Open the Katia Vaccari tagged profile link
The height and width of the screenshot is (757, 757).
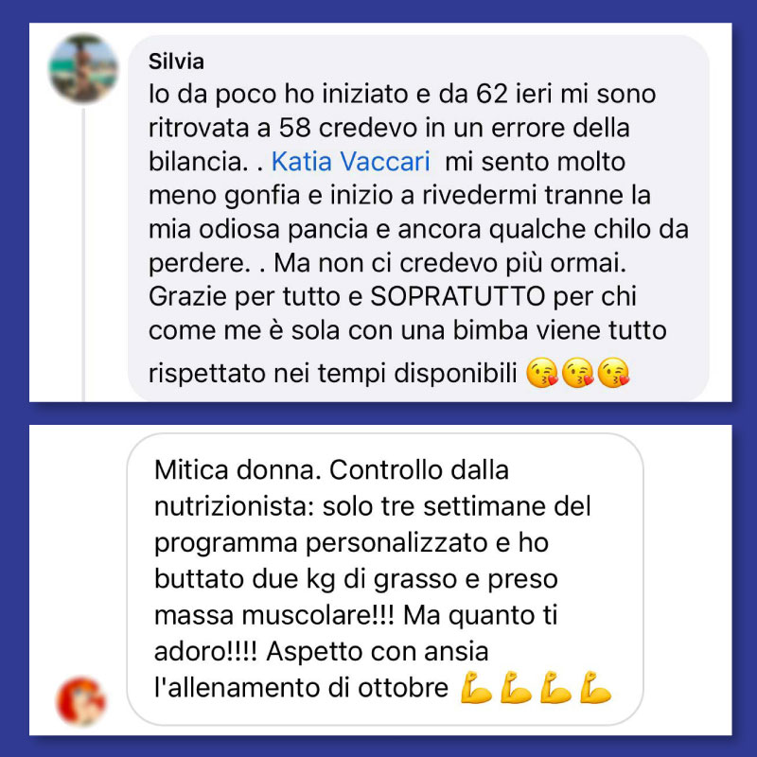[350, 161]
